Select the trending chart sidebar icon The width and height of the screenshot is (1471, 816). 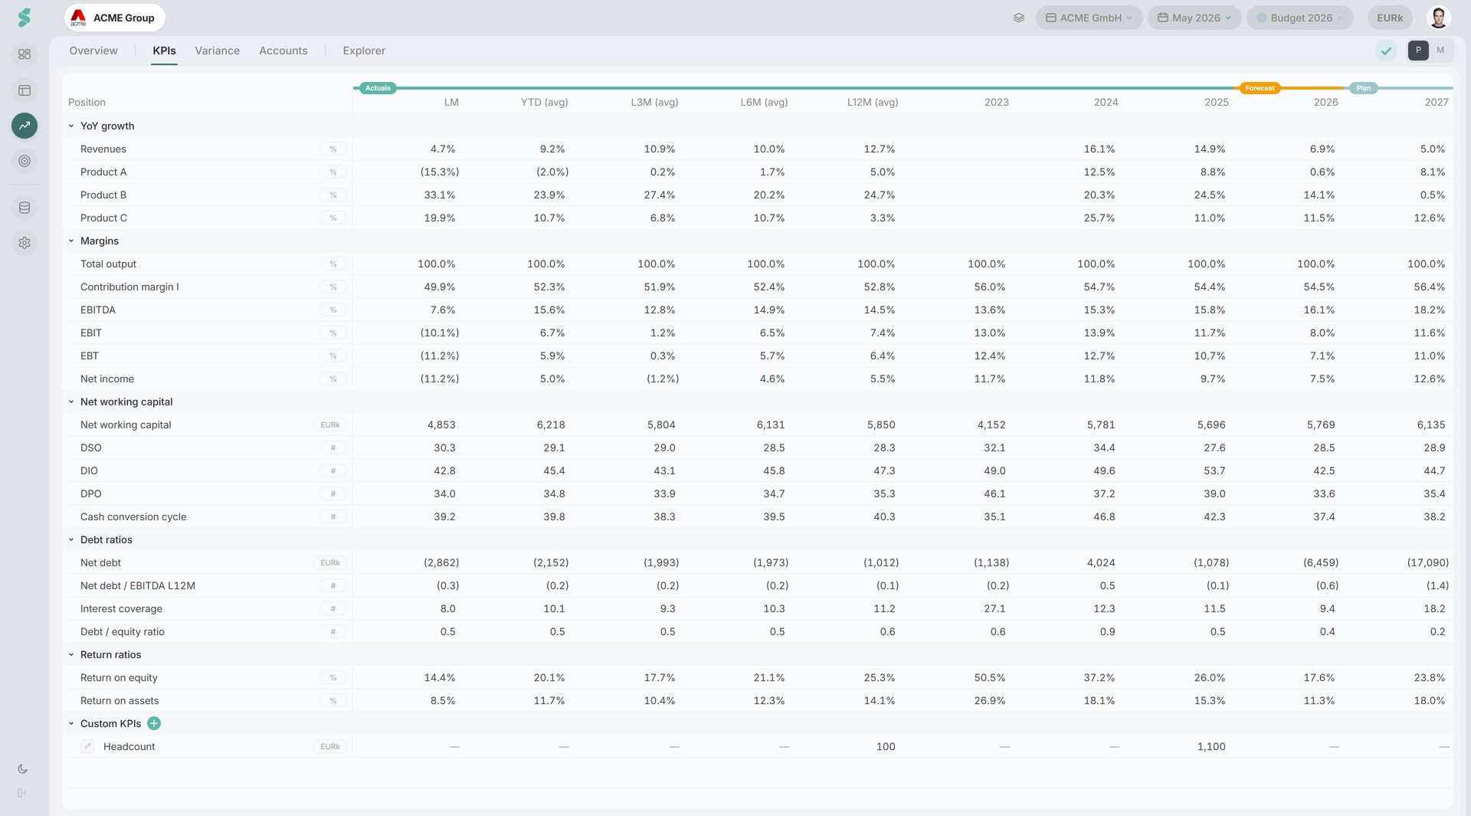(x=25, y=126)
